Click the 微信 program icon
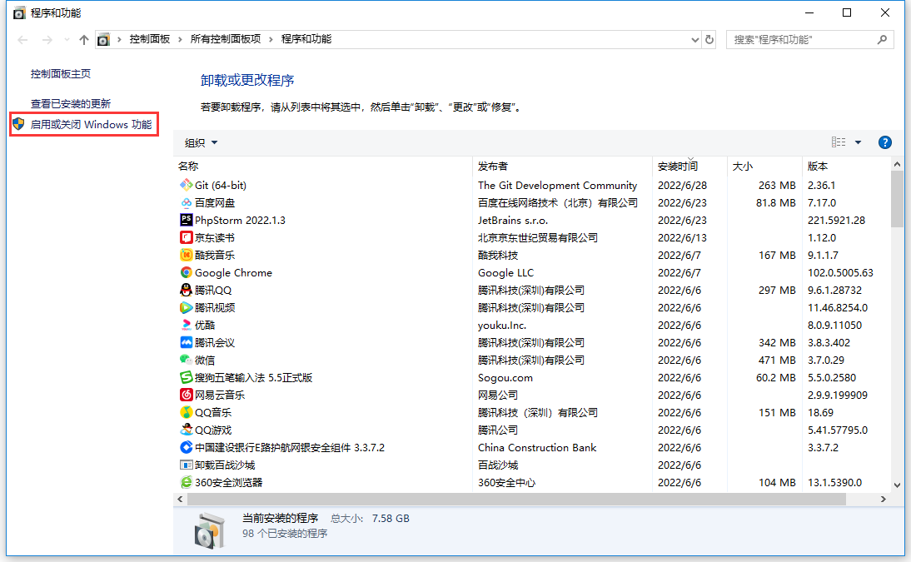 (x=186, y=360)
